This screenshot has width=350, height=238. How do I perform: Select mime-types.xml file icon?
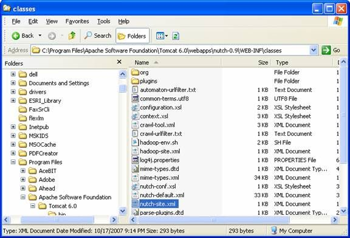coord(136,178)
